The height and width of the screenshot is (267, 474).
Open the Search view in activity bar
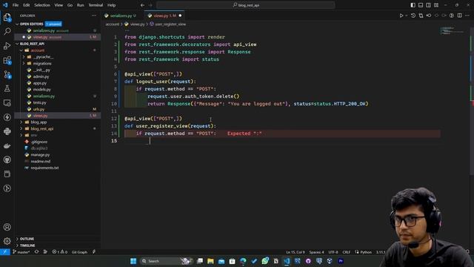[7, 31]
